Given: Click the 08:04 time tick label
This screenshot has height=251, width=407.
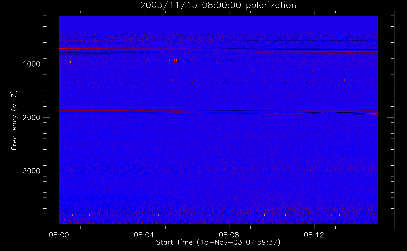Looking at the screenshot, I should 144,235.
